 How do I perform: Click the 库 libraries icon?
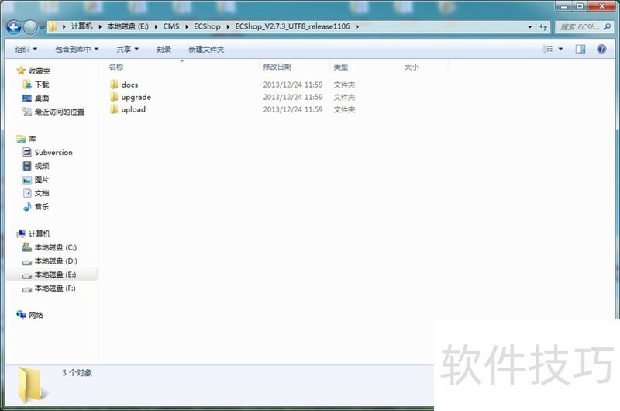pos(21,139)
